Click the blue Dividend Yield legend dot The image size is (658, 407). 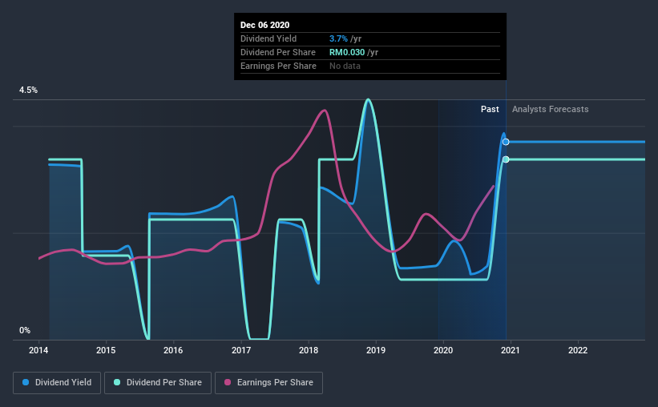(26, 382)
